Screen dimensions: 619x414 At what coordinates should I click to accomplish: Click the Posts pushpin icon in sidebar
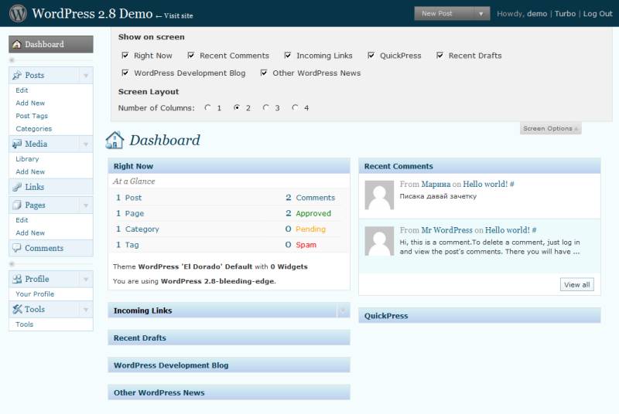(17, 75)
